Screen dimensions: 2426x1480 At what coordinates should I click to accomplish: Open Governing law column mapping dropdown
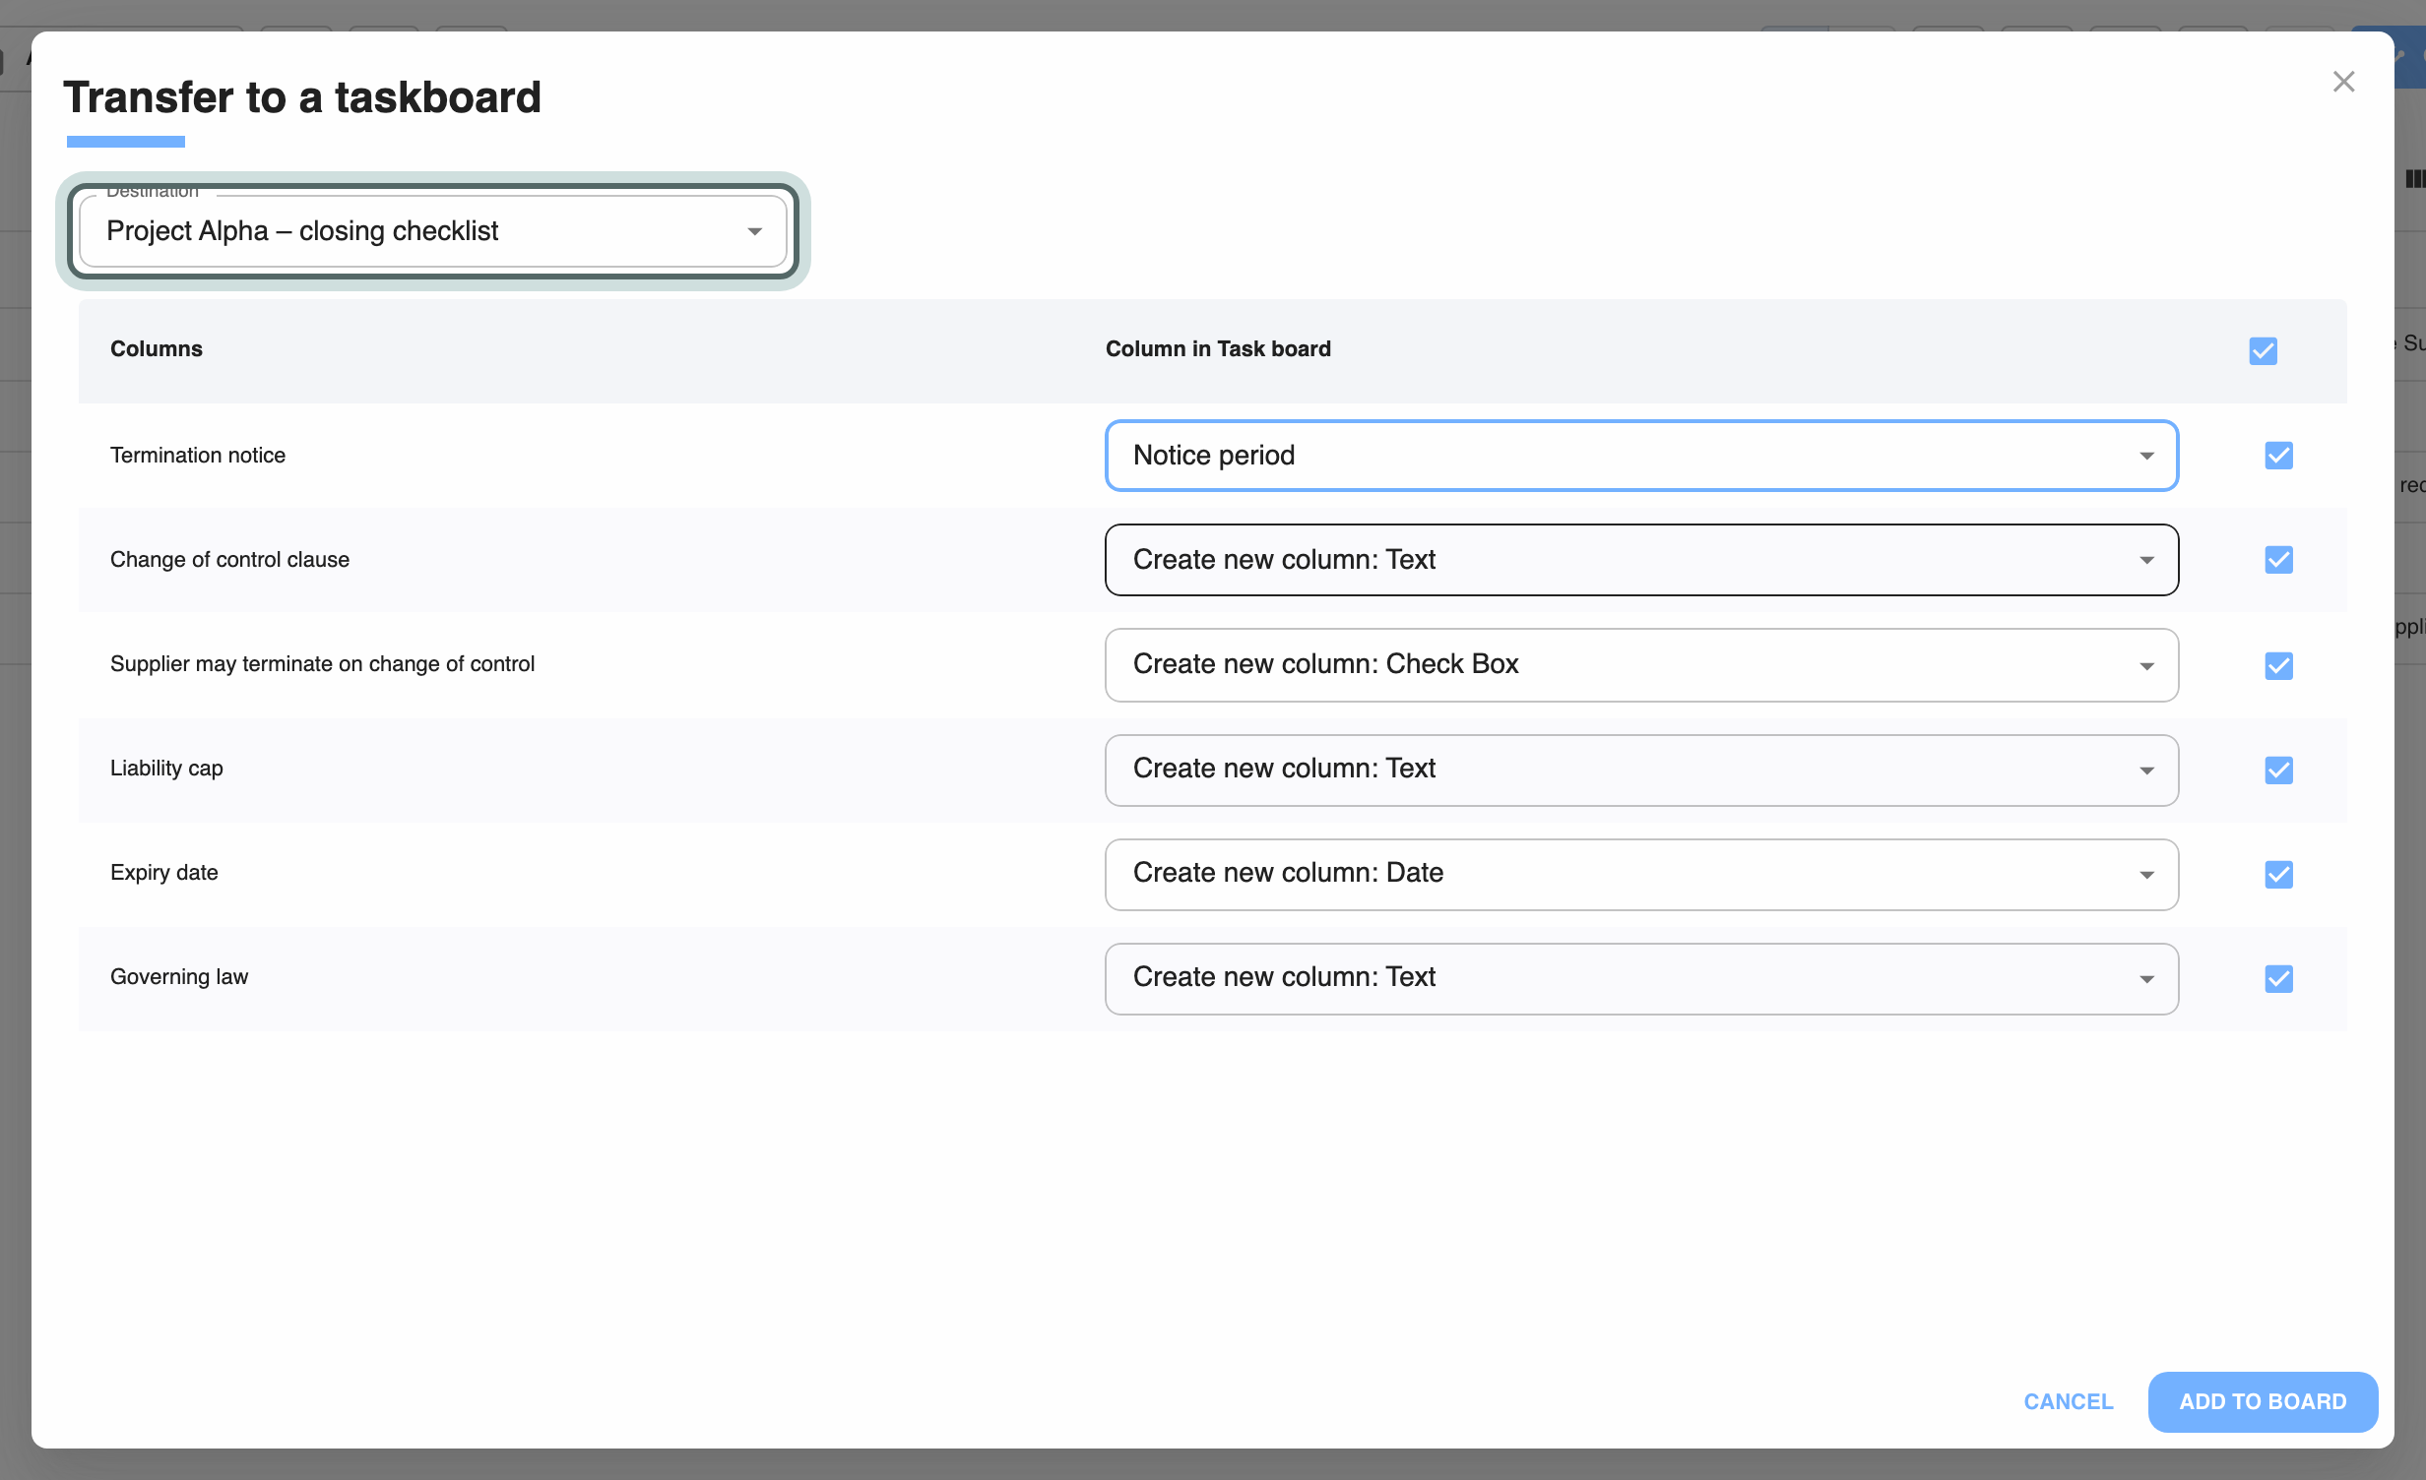click(x=1641, y=978)
